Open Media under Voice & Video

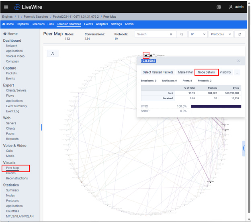(10, 156)
